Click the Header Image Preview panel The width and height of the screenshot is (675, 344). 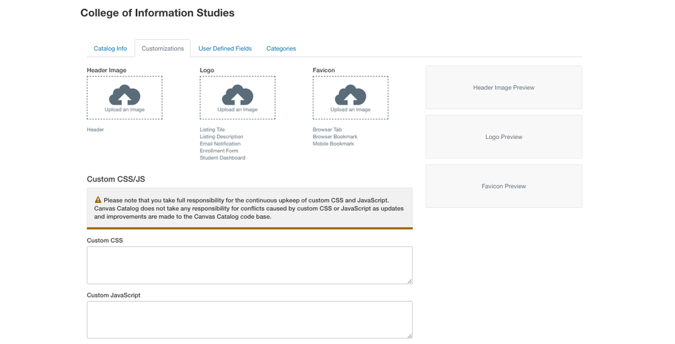pyautogui.click(x=503, y=88)
